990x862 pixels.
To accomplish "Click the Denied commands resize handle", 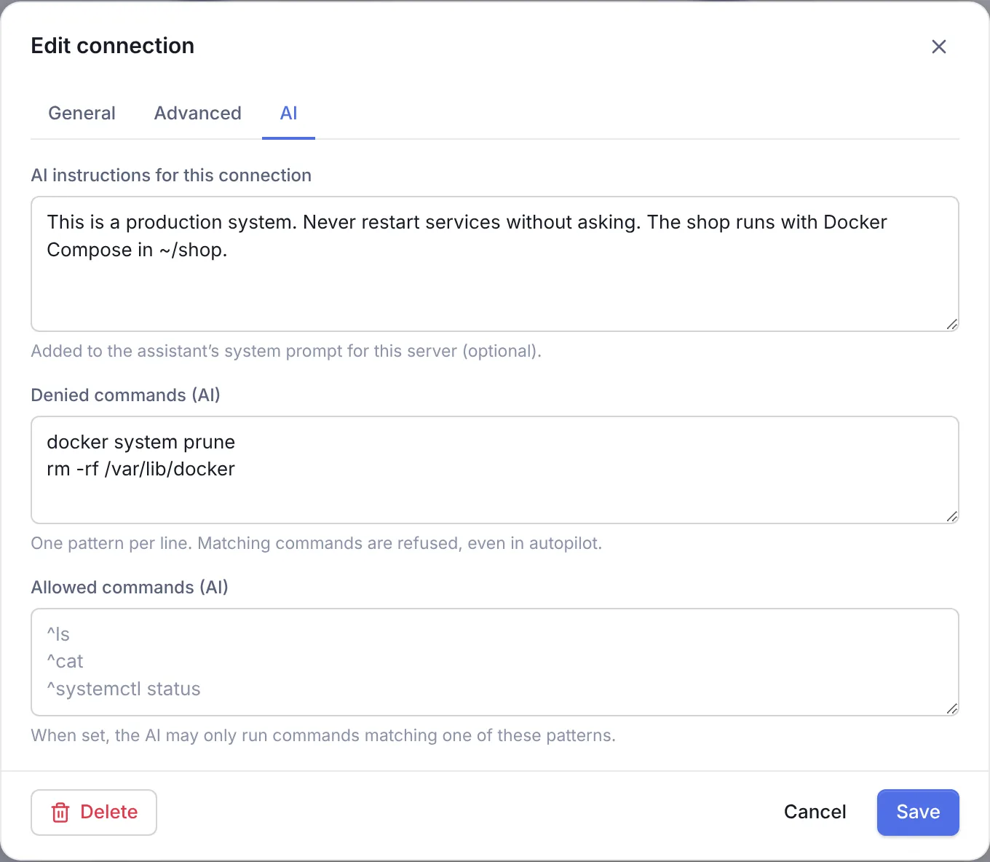I will [x=951, y=516].
